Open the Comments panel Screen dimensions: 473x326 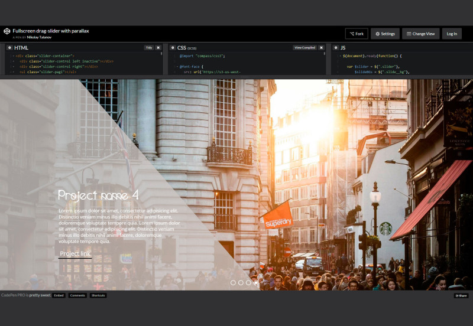[x=77, y=295]
